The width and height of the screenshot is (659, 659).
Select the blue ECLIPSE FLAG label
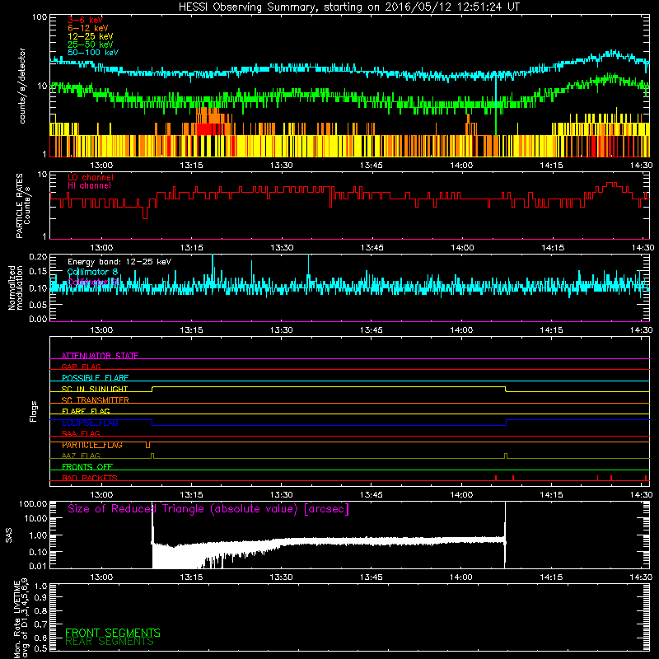click(x=90, y=423)
